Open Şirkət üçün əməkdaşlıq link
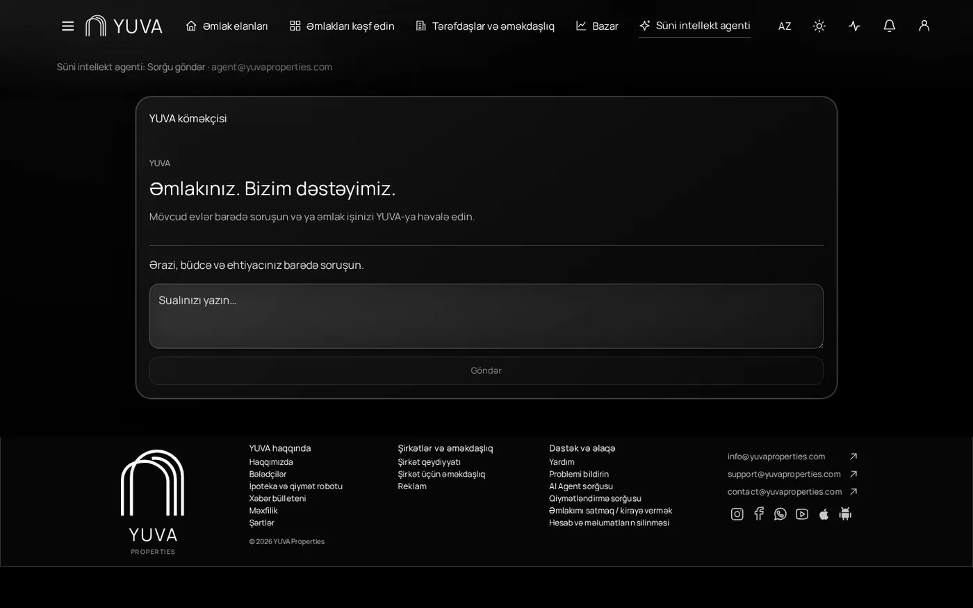 point(441,474)
